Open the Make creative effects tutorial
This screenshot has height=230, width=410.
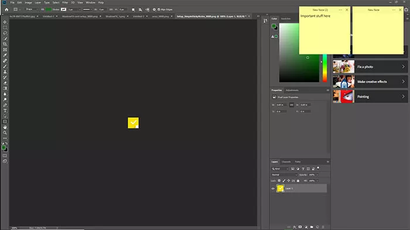tap(370, 81)
